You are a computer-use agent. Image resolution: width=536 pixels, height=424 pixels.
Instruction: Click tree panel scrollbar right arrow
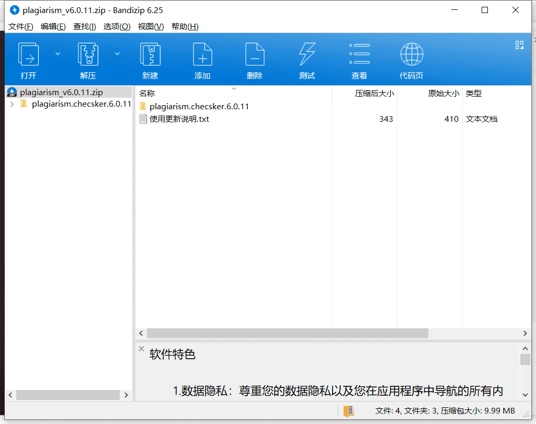click(x=126, y=395)
